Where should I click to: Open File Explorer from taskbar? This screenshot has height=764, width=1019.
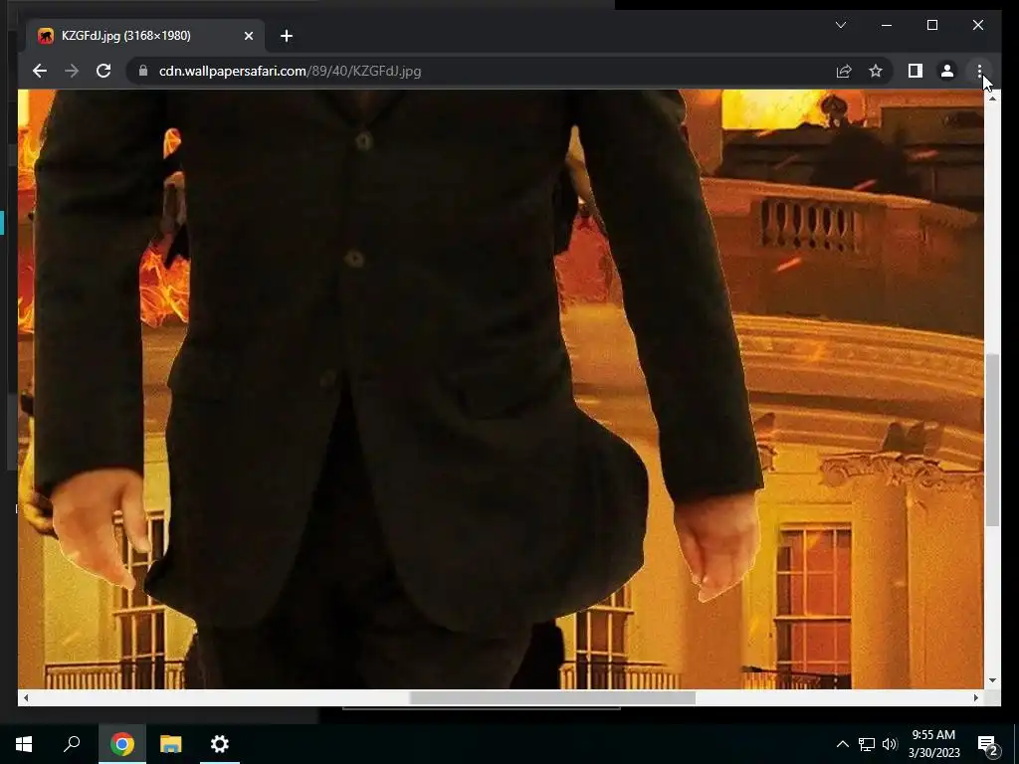171,744
